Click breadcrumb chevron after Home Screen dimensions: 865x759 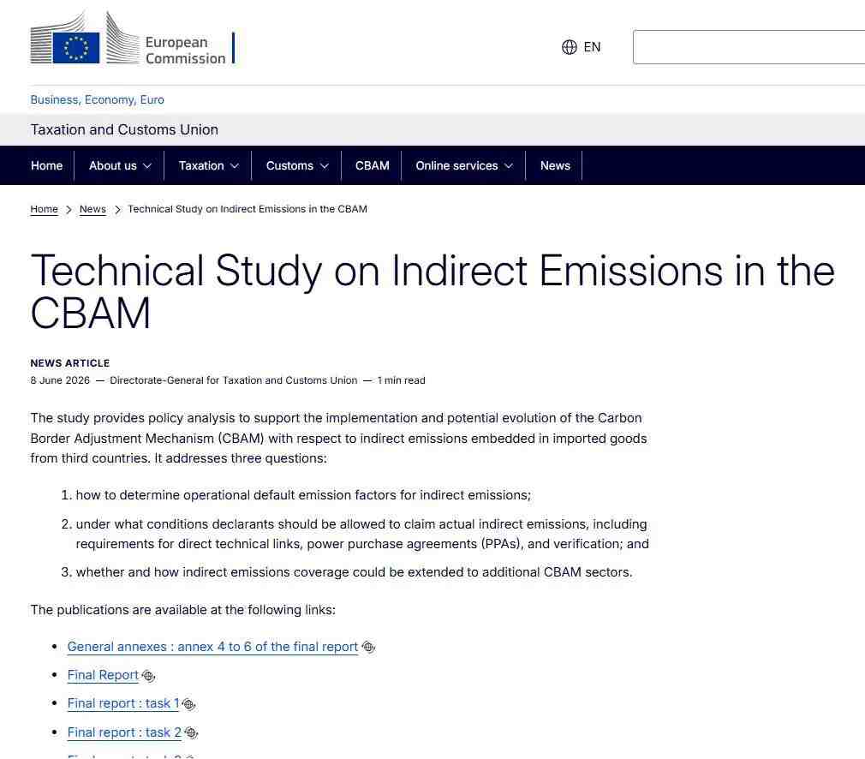point(69,210)
